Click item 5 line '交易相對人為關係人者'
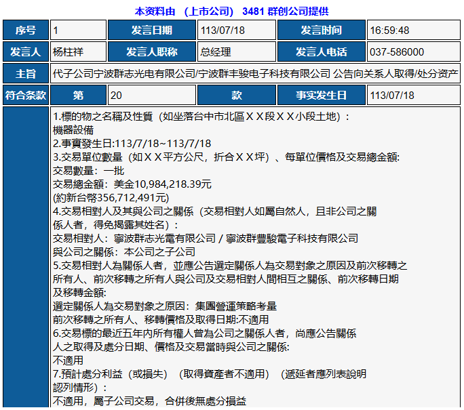 tap(230, 266)
